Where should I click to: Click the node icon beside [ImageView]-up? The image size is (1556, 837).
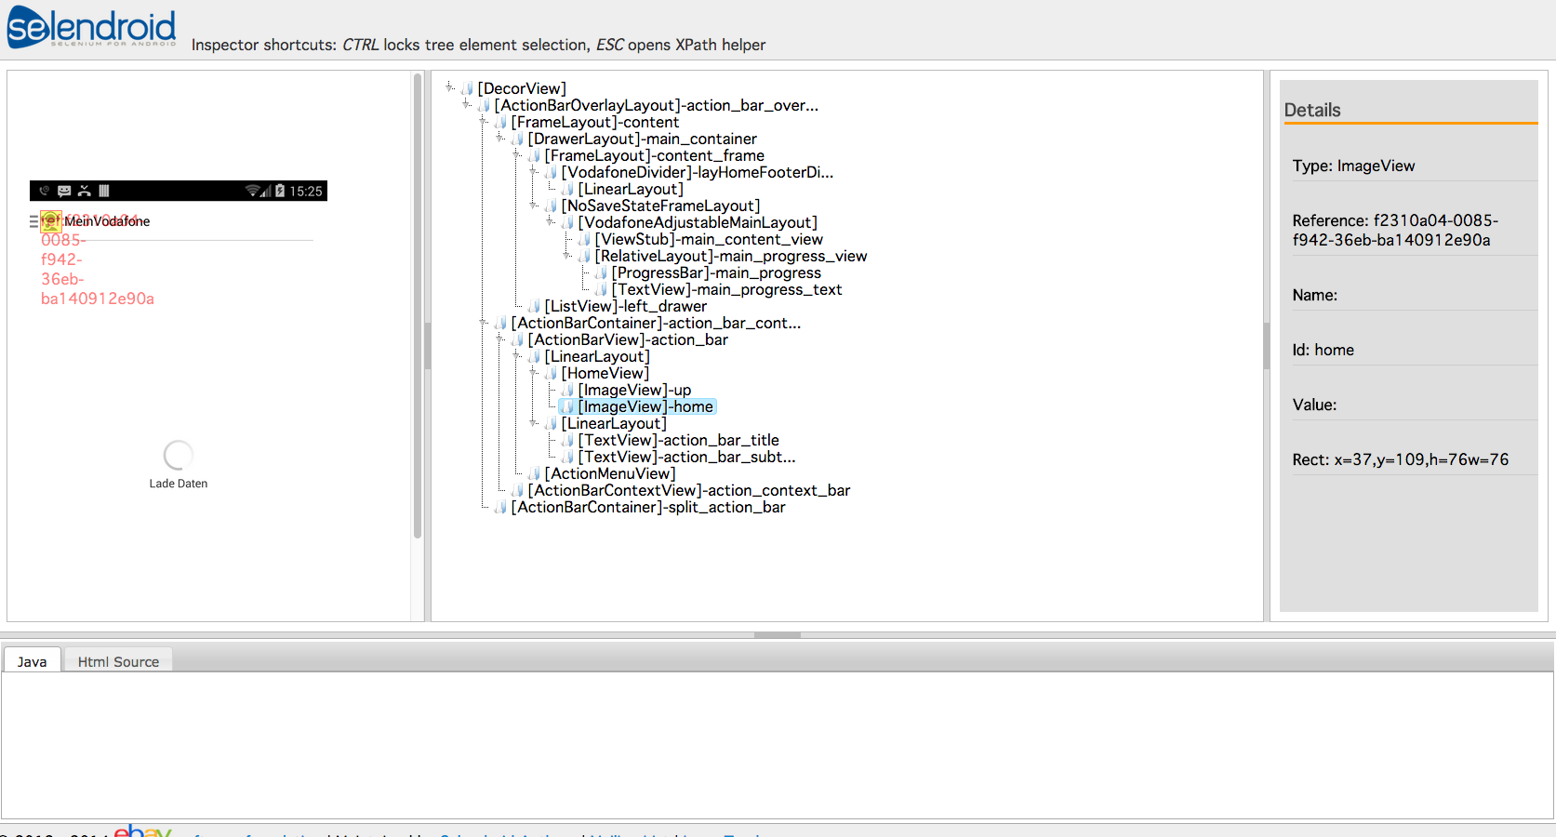click(568, 390)
